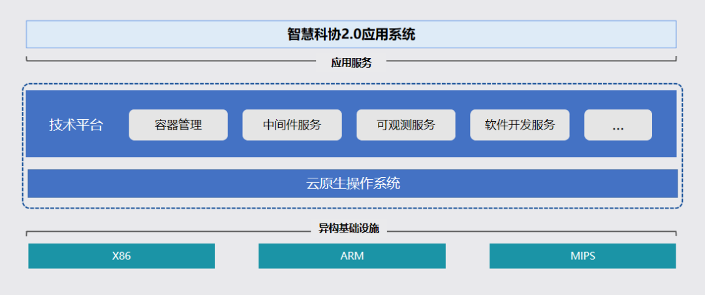Click the ellipsis '...' box
This screenshot has width=705, height=295.
pyautogui.click(x=618, y=124)
